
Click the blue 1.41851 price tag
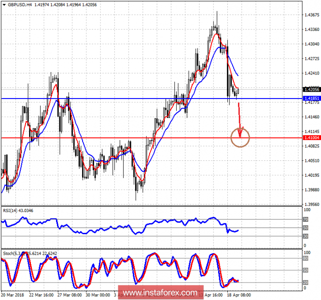pyautogui.click(x=310, y=99)
